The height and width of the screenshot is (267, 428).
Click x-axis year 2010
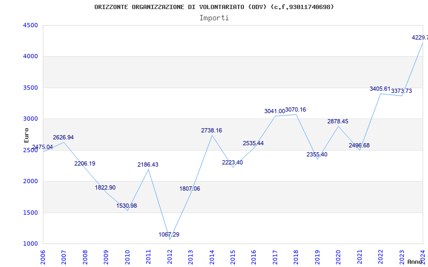tap(127, 257)
